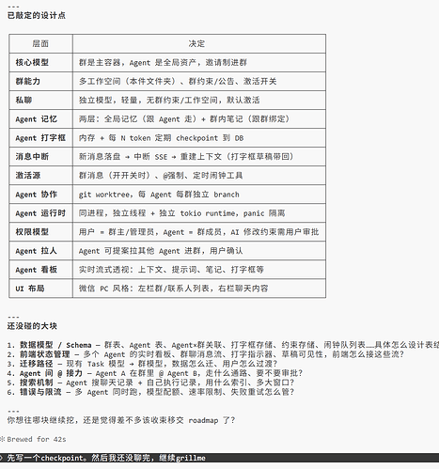Click the cell '微信 PC 风格'
The image size is (439, 469).
pyautogui.click(x=199, y=289)
